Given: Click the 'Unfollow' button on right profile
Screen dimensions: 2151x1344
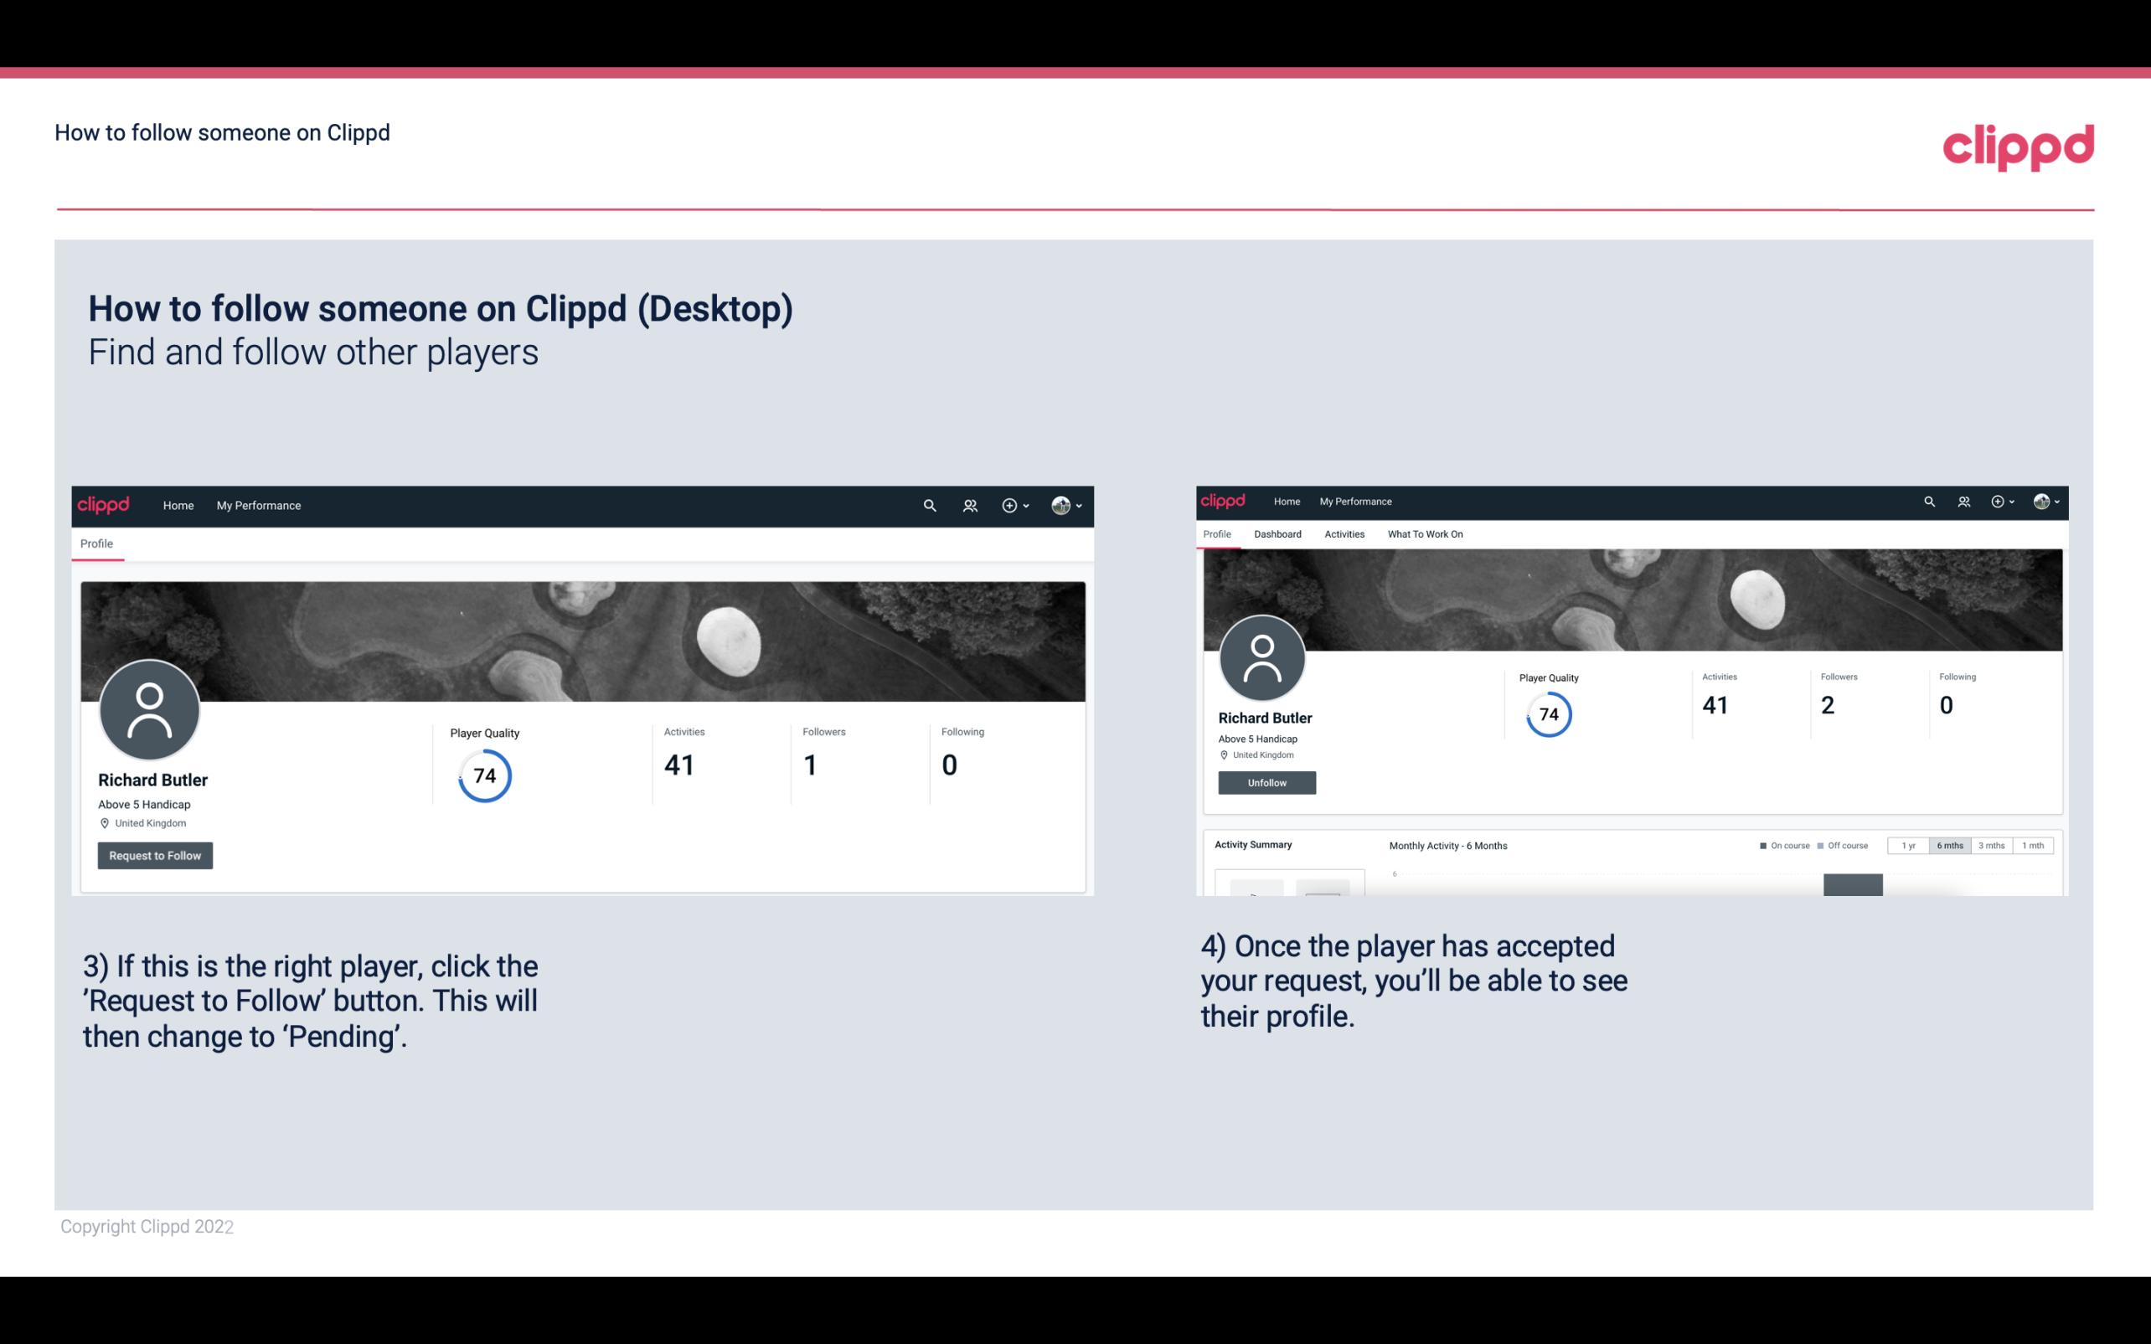Looking at the screenshot, I should click(1265, 782).
